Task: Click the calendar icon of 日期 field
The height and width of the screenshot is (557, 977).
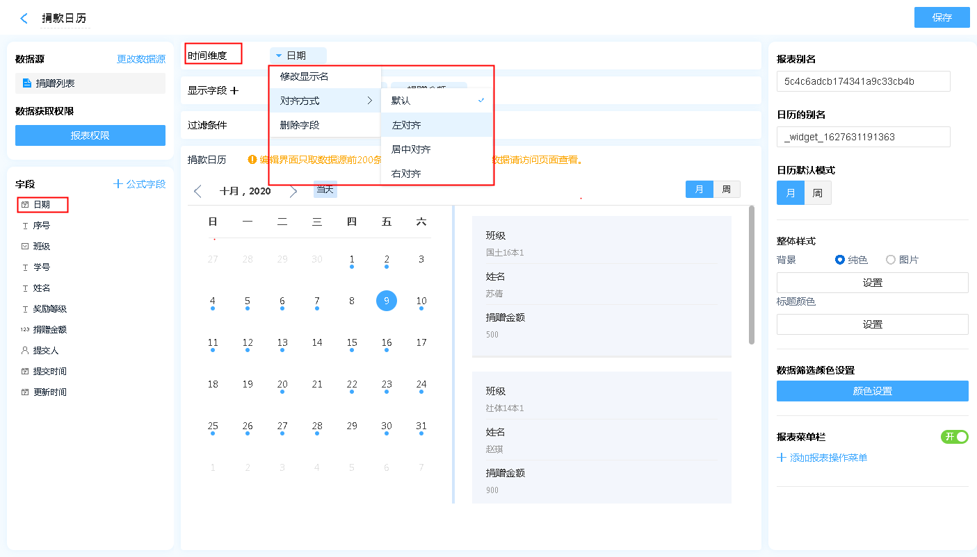Action: tap(25, 205)
